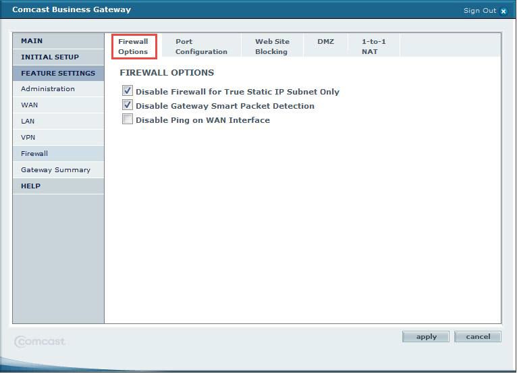Expand the MAIN sidebar section
Image resolution: width=517 pixels, height=374 pixels.
(32, 41)
